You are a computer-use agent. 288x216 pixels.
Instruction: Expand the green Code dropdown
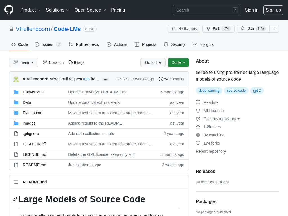(178, 62)
